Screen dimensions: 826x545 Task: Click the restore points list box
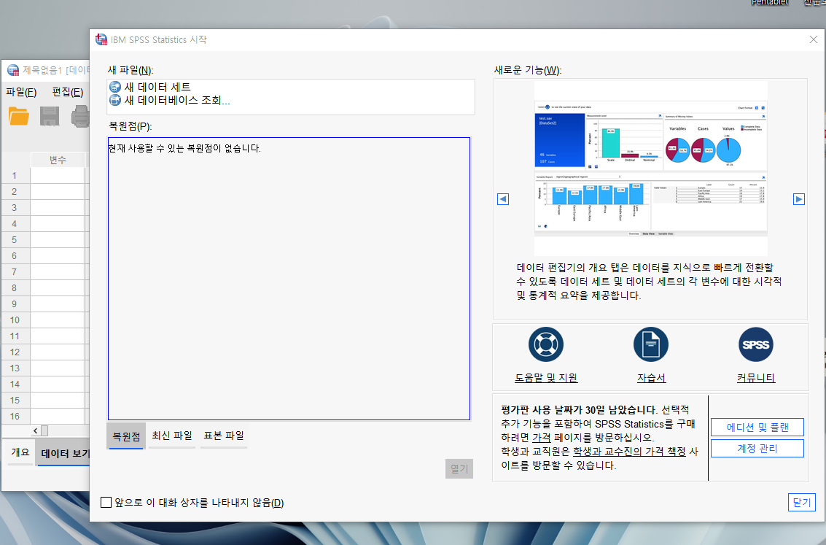pyautogui.click(x=289, y=279)
